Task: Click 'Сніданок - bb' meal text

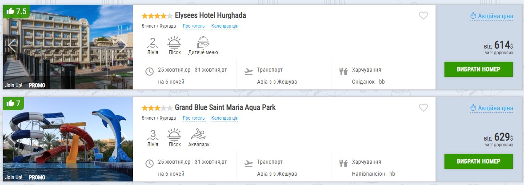Action: 368,81
